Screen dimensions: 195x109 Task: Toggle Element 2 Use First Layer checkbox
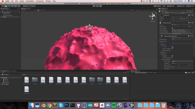[x=172, y=58]
